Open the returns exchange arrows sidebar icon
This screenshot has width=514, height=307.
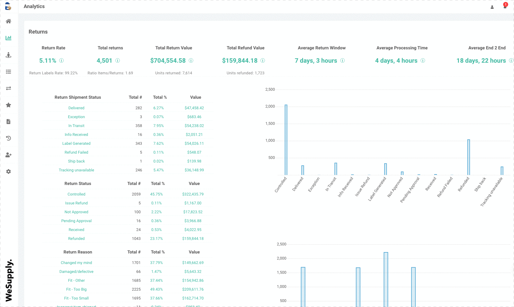[9, 88]
